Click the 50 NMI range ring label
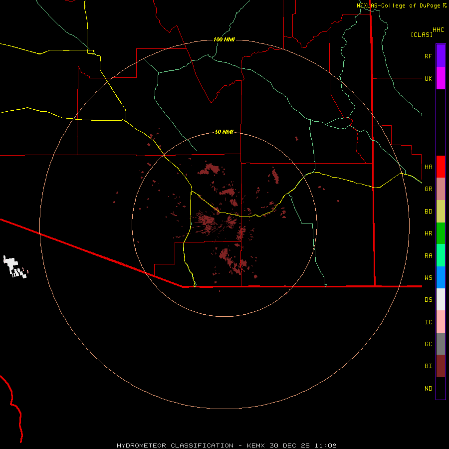The image size is (449, 449). [x=224, y=132]
